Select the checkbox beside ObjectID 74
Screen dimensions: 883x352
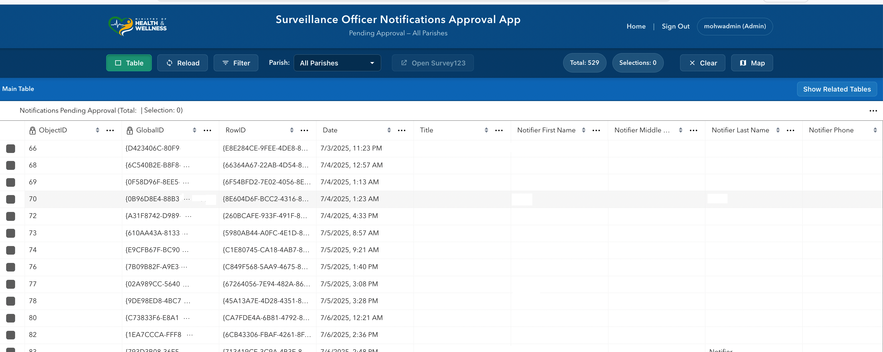click(11, 250)
